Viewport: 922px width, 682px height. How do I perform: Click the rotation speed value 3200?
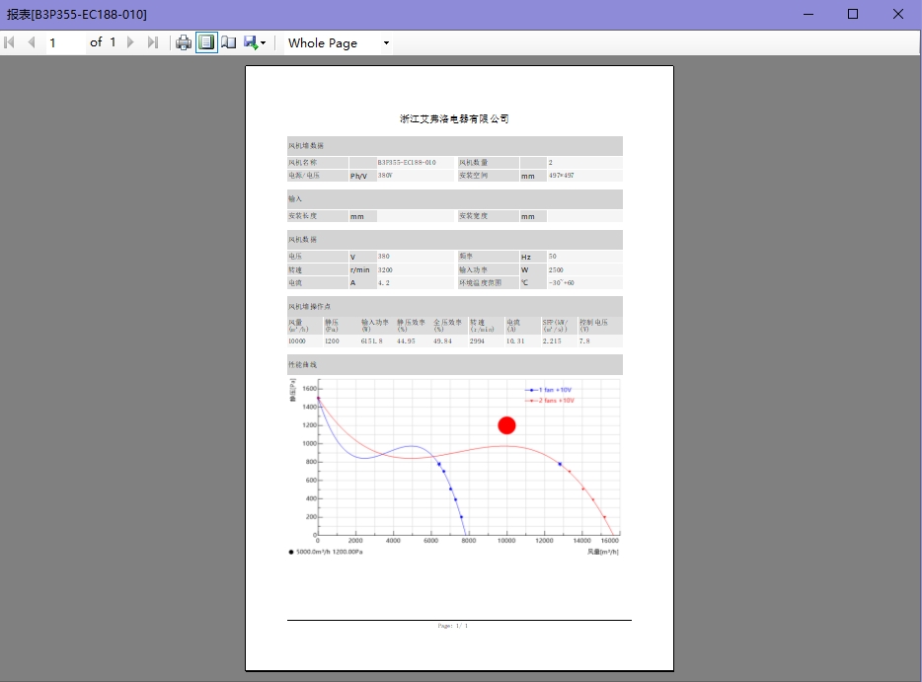385,269
